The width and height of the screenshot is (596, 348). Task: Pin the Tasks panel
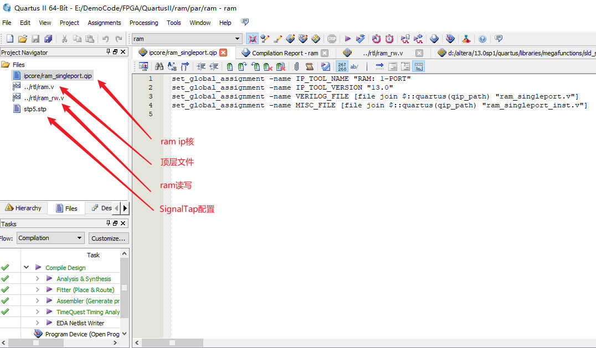109,223
